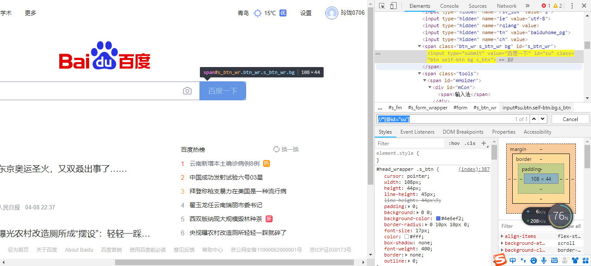Click the camera image search icon
This screenshot has height=266, width=591.
(x=187, y=91)
